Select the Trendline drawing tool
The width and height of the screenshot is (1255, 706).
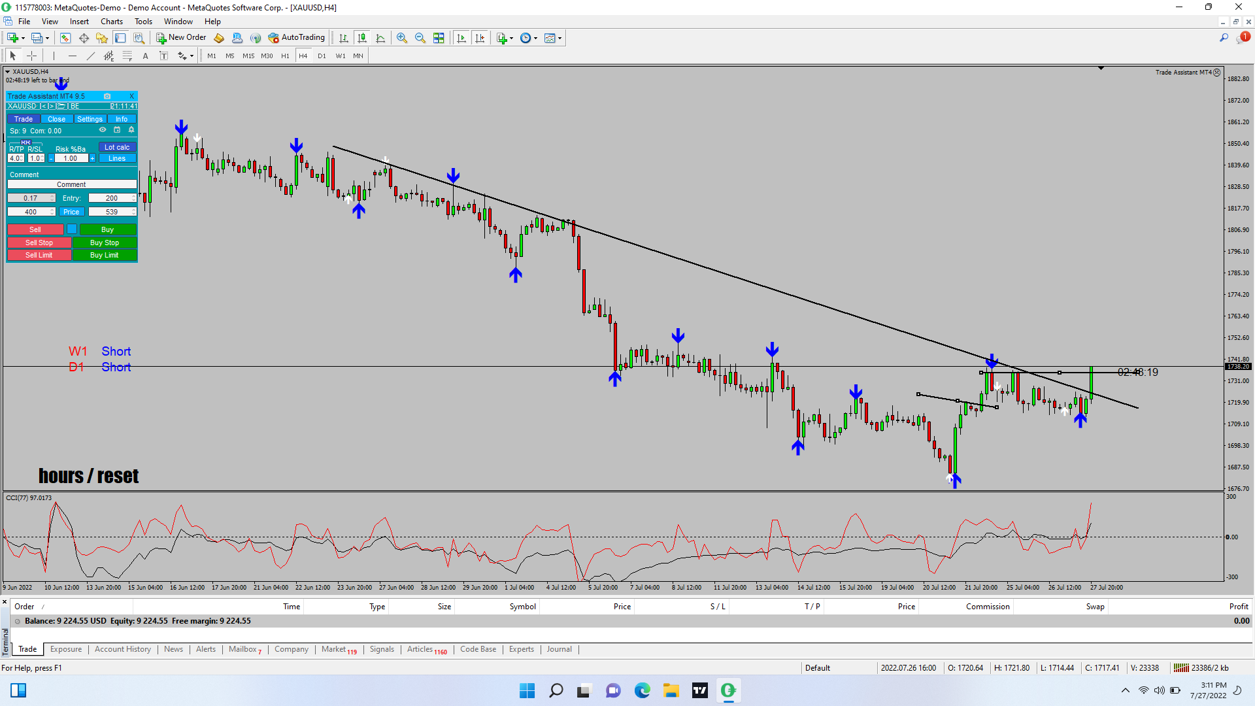coord(90,56)
